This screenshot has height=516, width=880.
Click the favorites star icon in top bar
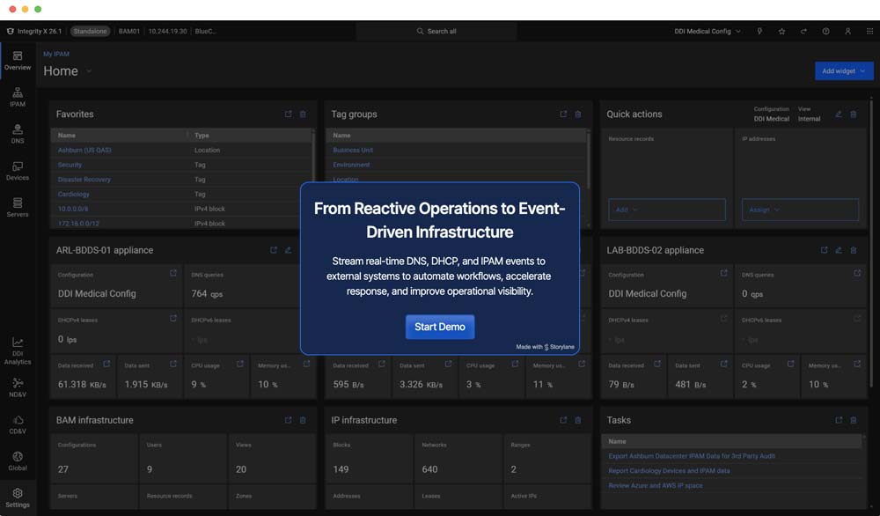tap(781, 32)
